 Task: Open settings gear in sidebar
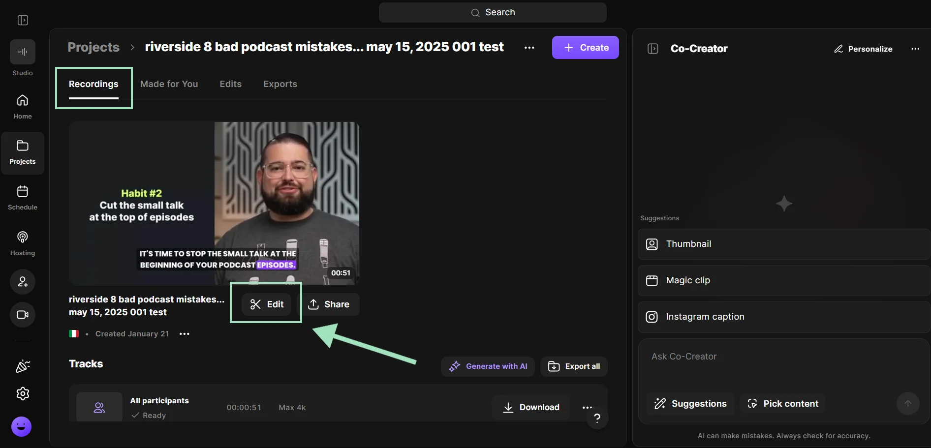point(23,393)
